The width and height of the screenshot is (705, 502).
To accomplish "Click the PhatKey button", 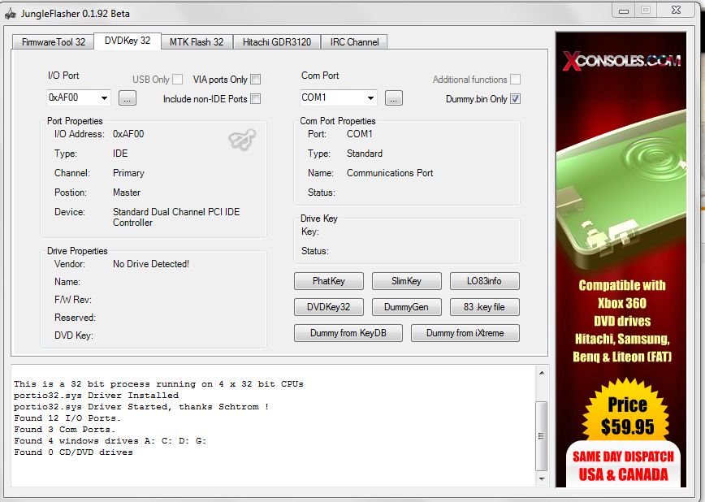I will [329, 281].
